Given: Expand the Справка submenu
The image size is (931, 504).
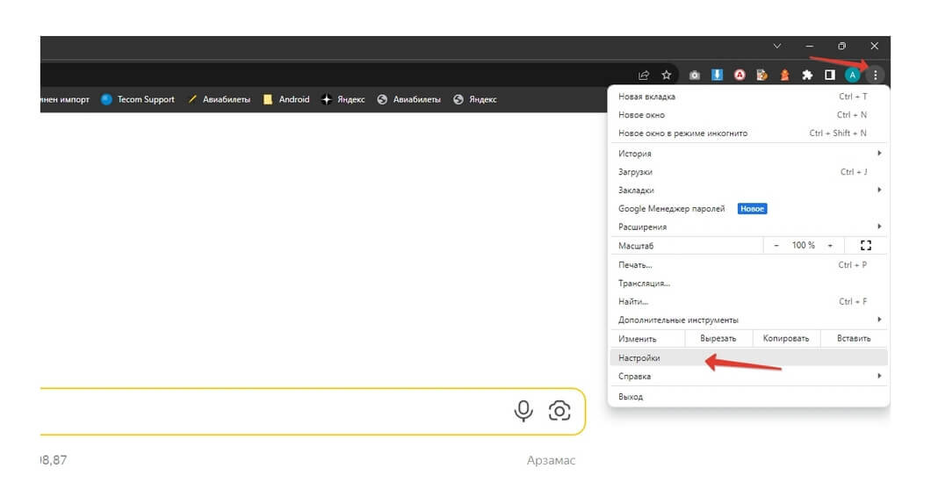Looking at the screenshot, I should pos(748,377).
